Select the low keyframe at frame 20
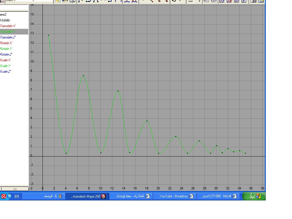This screenshot has width=292, height=219. coord(159,153)
